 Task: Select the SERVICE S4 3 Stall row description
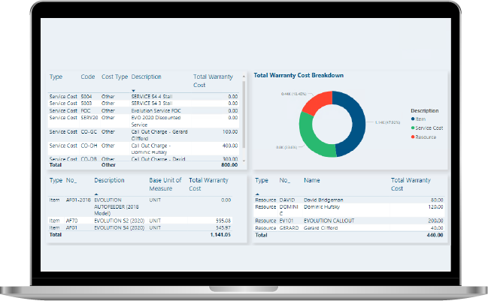tap(152, 103)
